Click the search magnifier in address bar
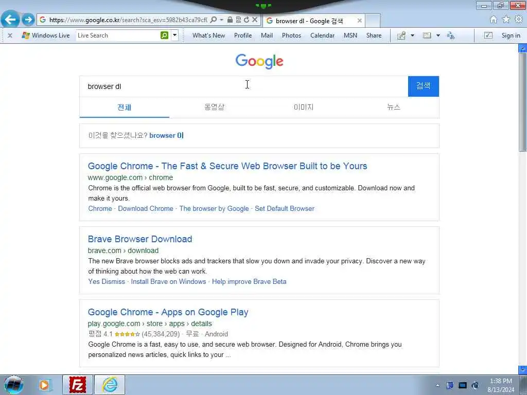 (213, 20)
